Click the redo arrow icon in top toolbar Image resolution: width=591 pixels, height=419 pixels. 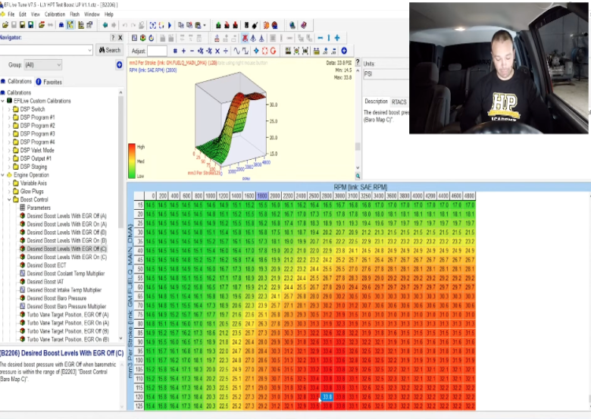point(133,25)
